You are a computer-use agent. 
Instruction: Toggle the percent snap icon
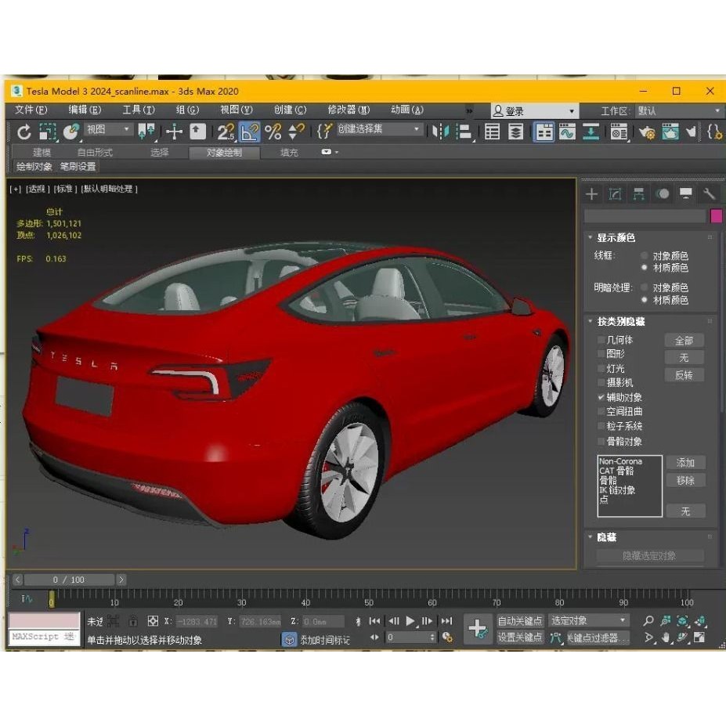tap(273, 132)
